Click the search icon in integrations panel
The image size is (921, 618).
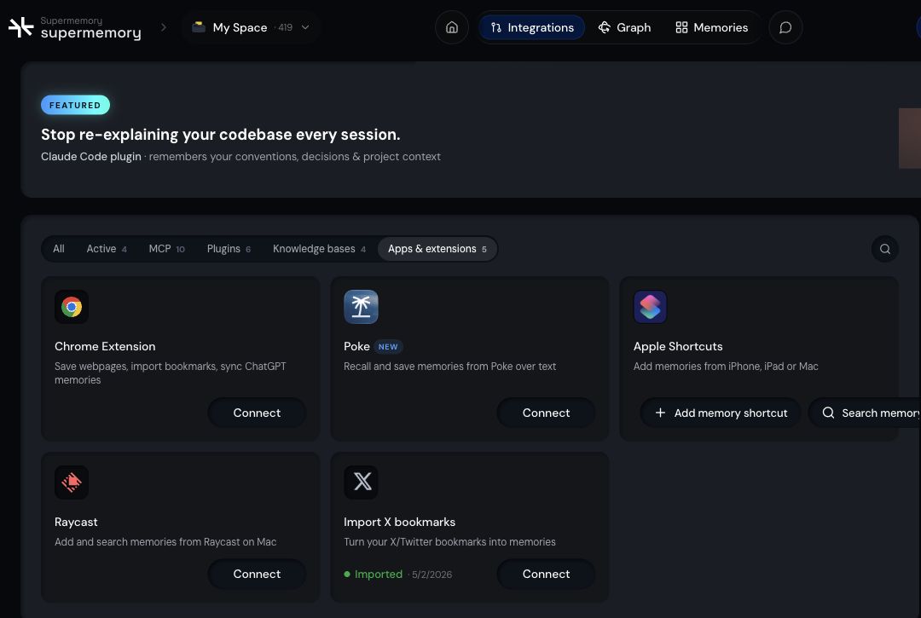click(884, 249)
